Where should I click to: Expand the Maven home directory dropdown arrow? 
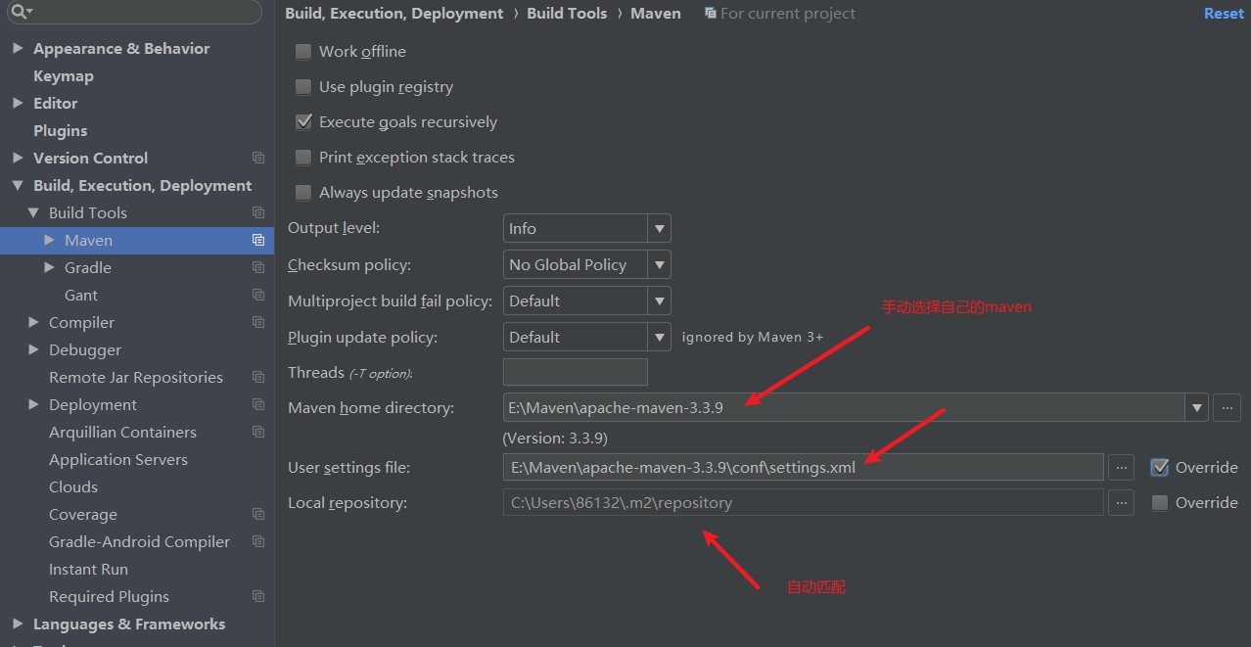(x=1196, y=407)
